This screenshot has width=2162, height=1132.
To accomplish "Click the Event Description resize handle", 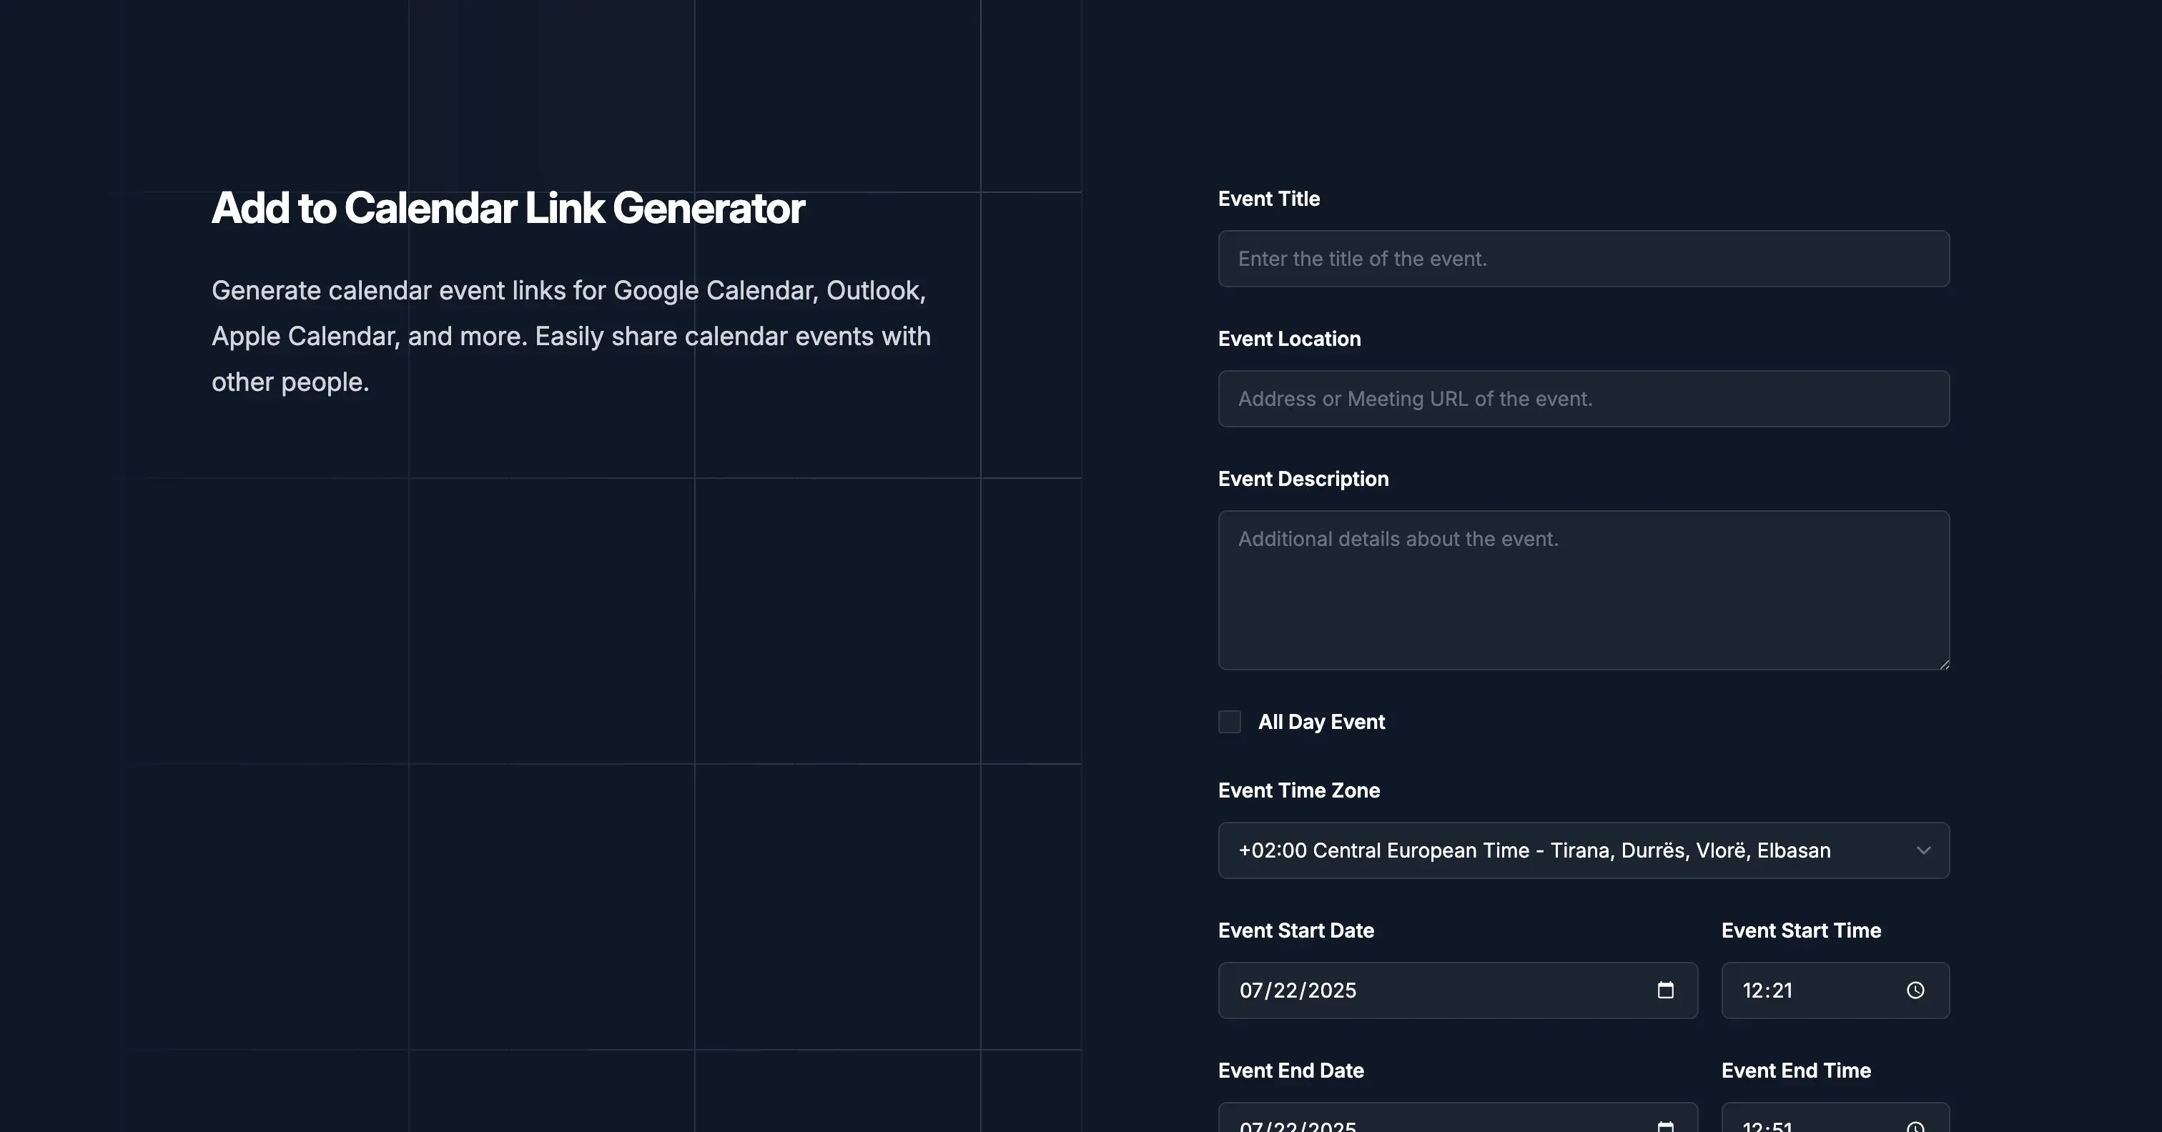I will coord(1943,664).
